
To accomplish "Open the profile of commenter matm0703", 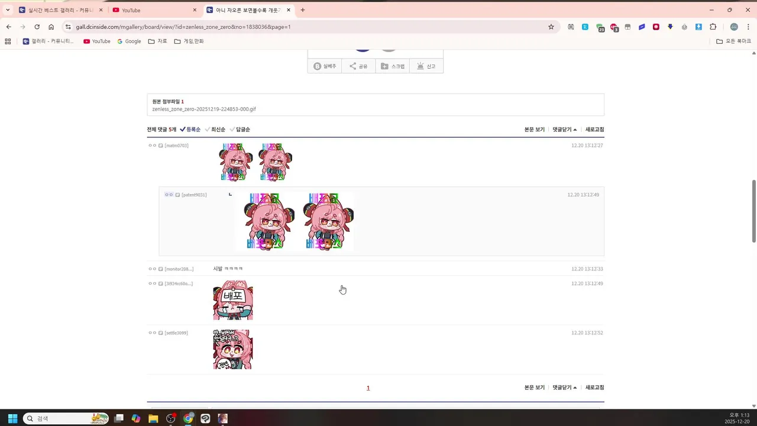I will pos(177,146).
